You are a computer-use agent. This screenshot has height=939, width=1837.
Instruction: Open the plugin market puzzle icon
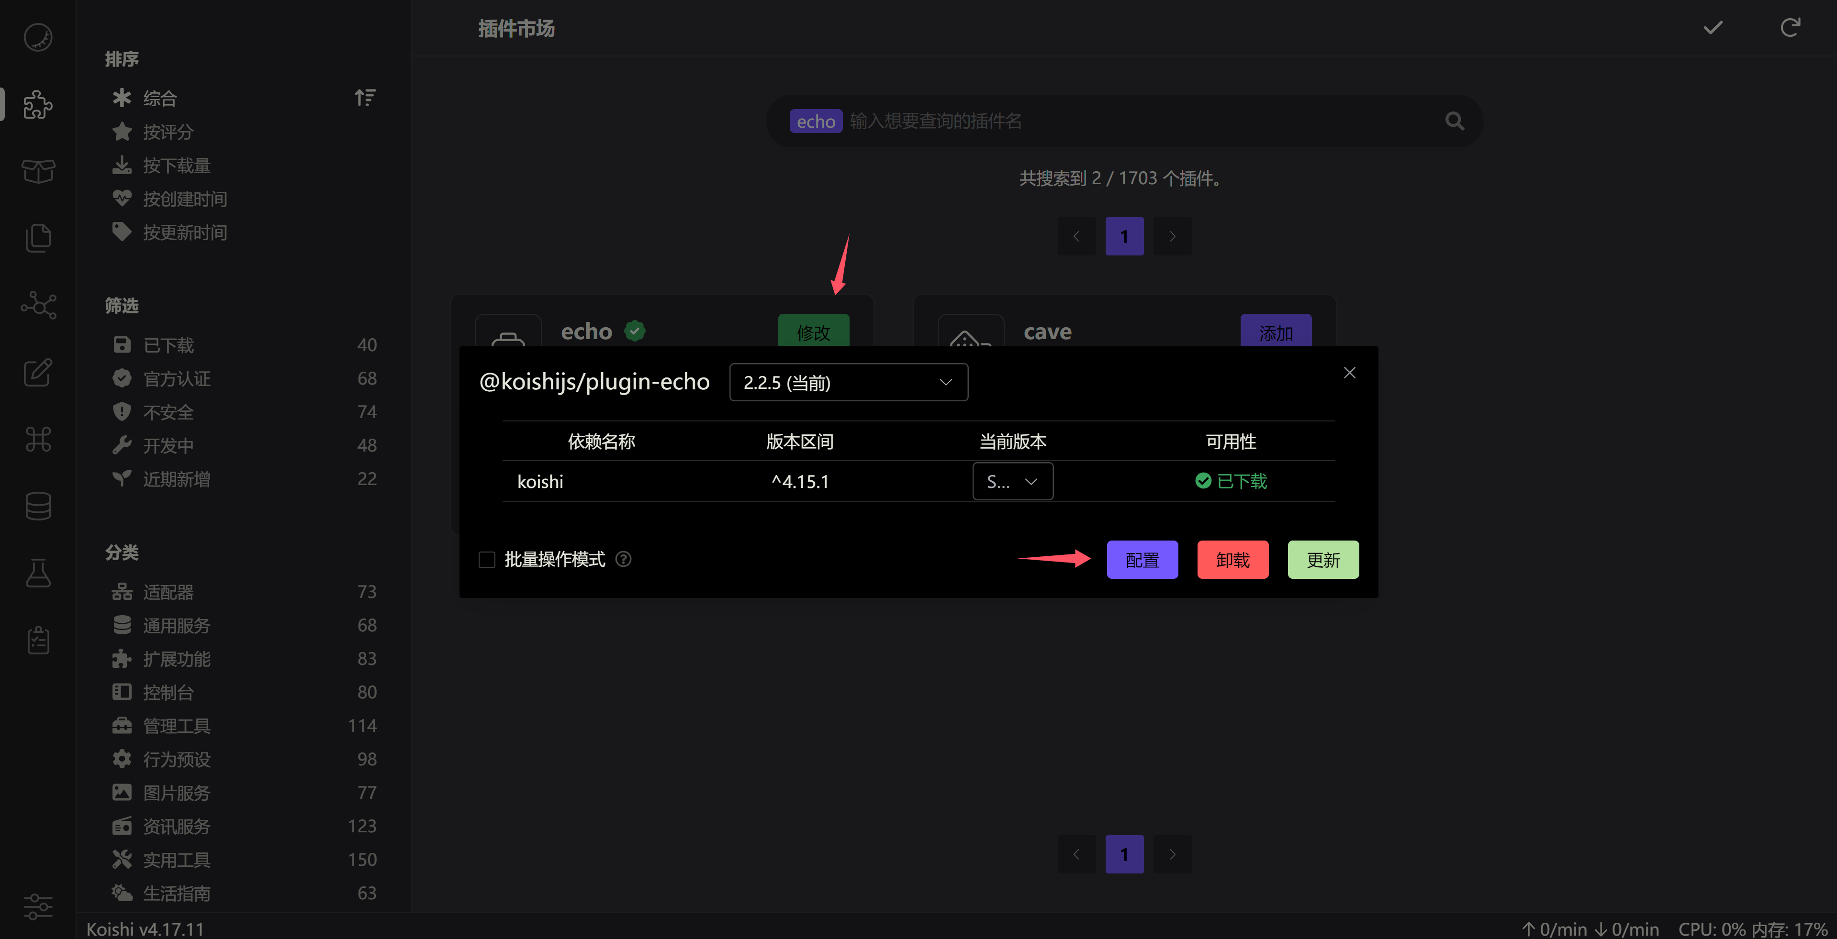[38, 105]
